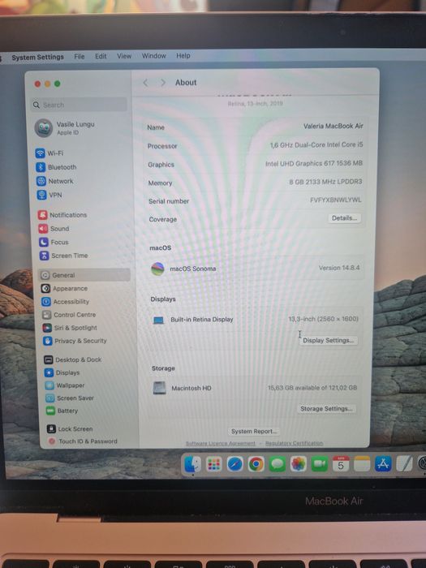Open Lock Screen settings
The image size is (426, 568).
(x=70, y=428)
